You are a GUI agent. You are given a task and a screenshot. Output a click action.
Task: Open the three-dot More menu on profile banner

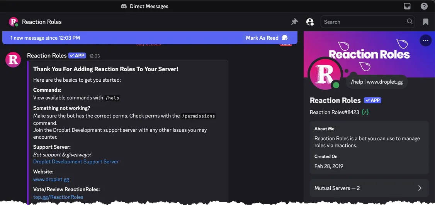[426, 41]
